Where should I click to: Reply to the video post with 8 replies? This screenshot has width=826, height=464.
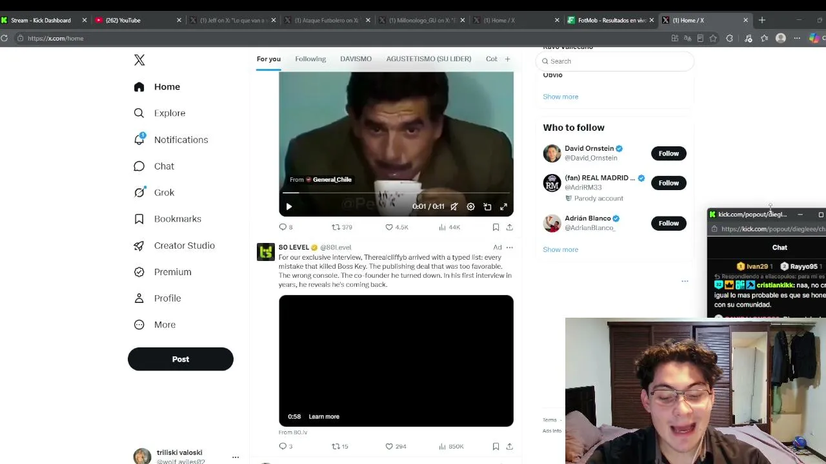(285, 227)
